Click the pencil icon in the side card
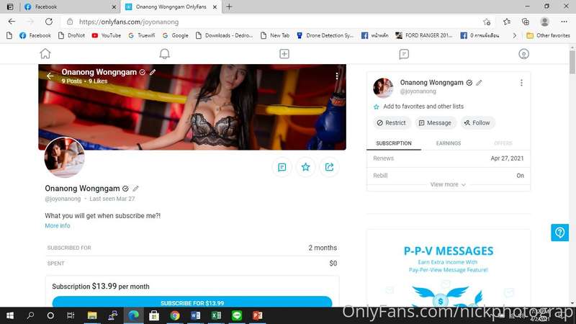The height and width of the screenshot is (324, 576). (x=479, y=83)
